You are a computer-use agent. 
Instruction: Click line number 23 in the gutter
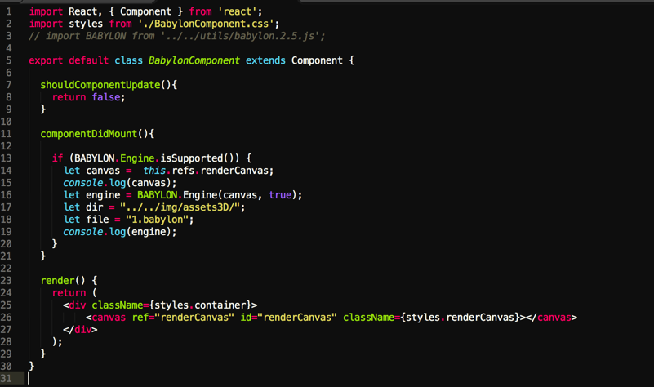[7, 280]
